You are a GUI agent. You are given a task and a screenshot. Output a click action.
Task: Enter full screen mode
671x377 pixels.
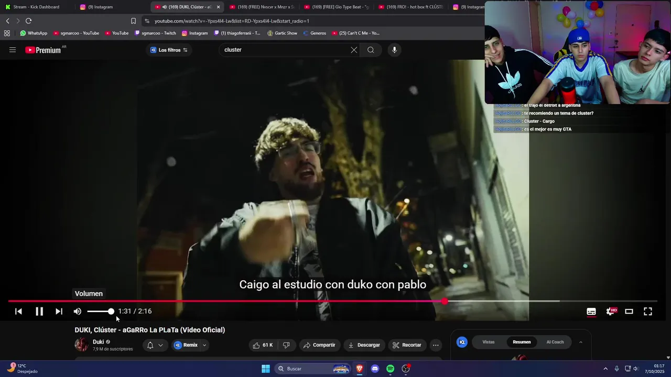point(648,312)
